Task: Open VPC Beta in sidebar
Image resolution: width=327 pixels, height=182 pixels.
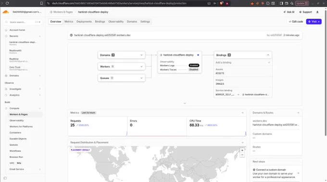Action: (15, 163)
